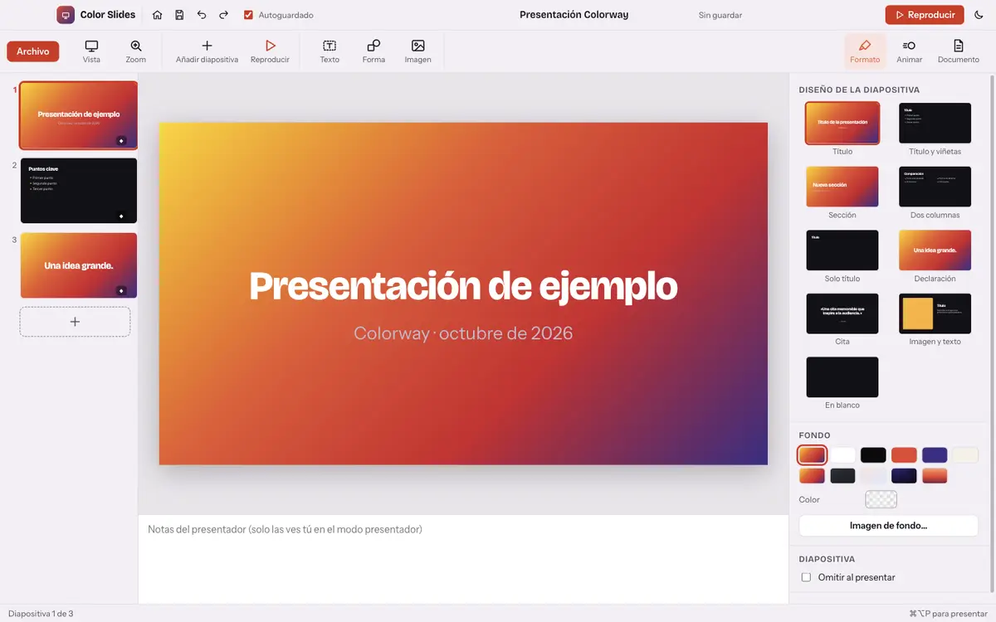996x622 pixels.
Task: Open the Zoom magnifier tool
Action: 136,51
